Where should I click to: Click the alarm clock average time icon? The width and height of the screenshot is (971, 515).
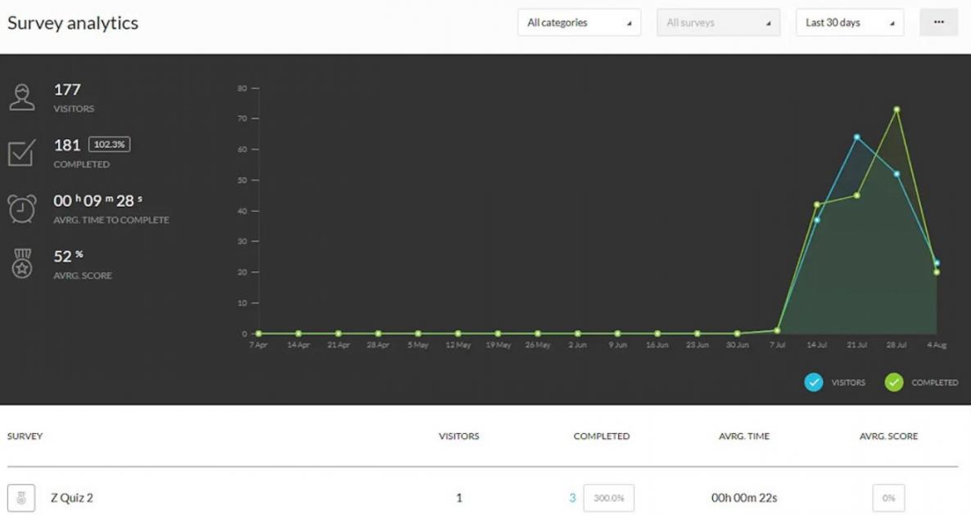pos(22,208)
